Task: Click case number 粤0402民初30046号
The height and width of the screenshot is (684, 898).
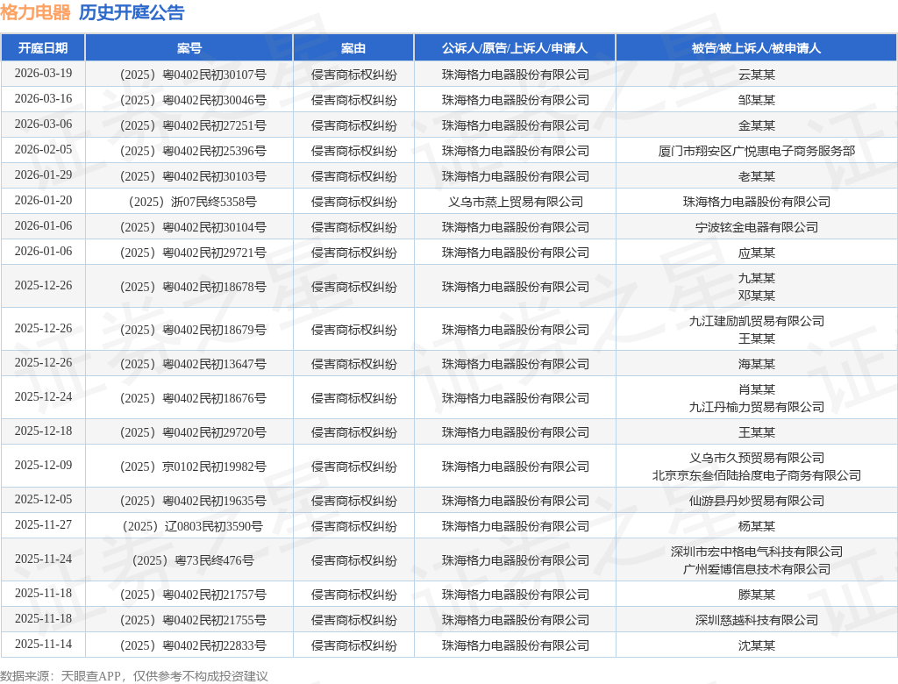Action: coord(193,100)
